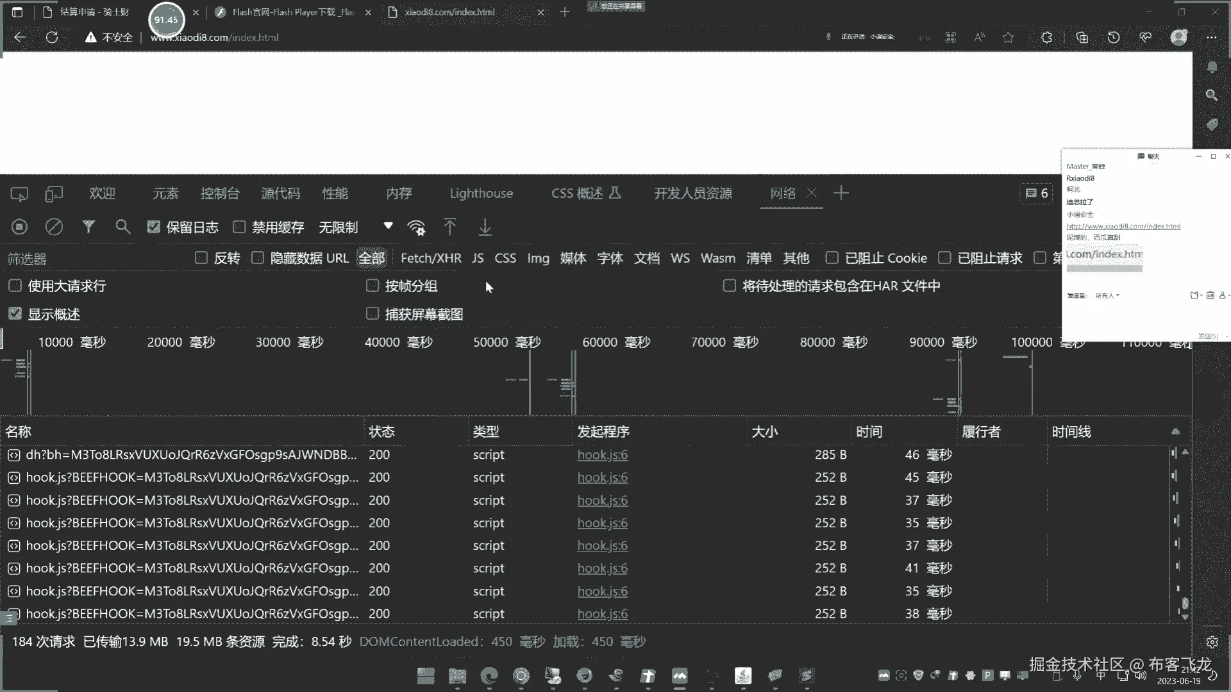Click the add DevTools tab plus button

841,193
